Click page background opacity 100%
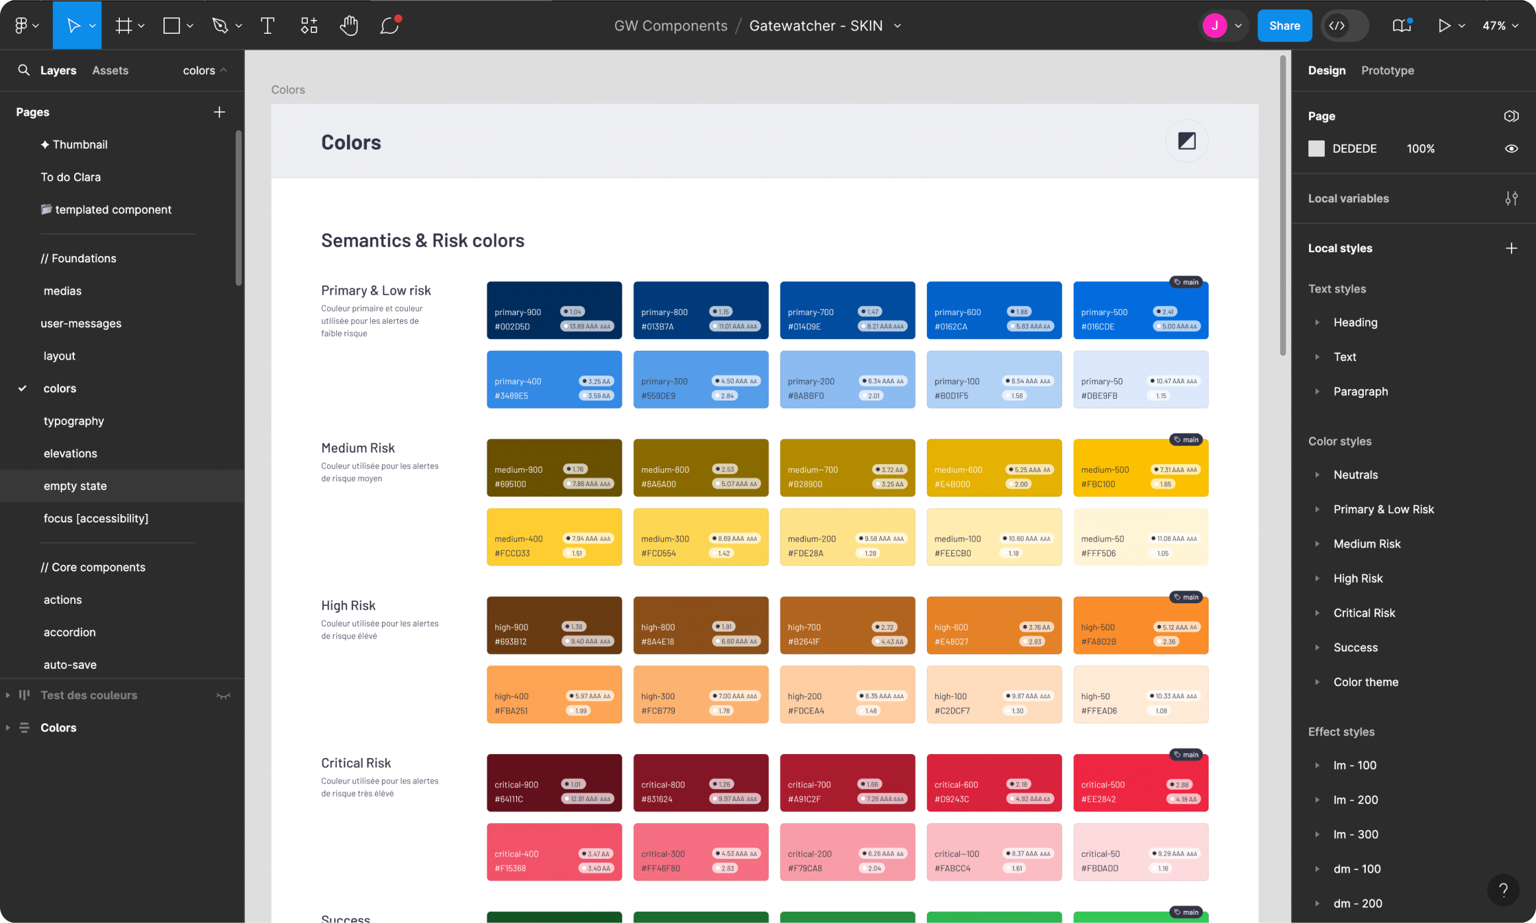The image size is (1536, 923). pyautogui.click(x=1420, y=148)
